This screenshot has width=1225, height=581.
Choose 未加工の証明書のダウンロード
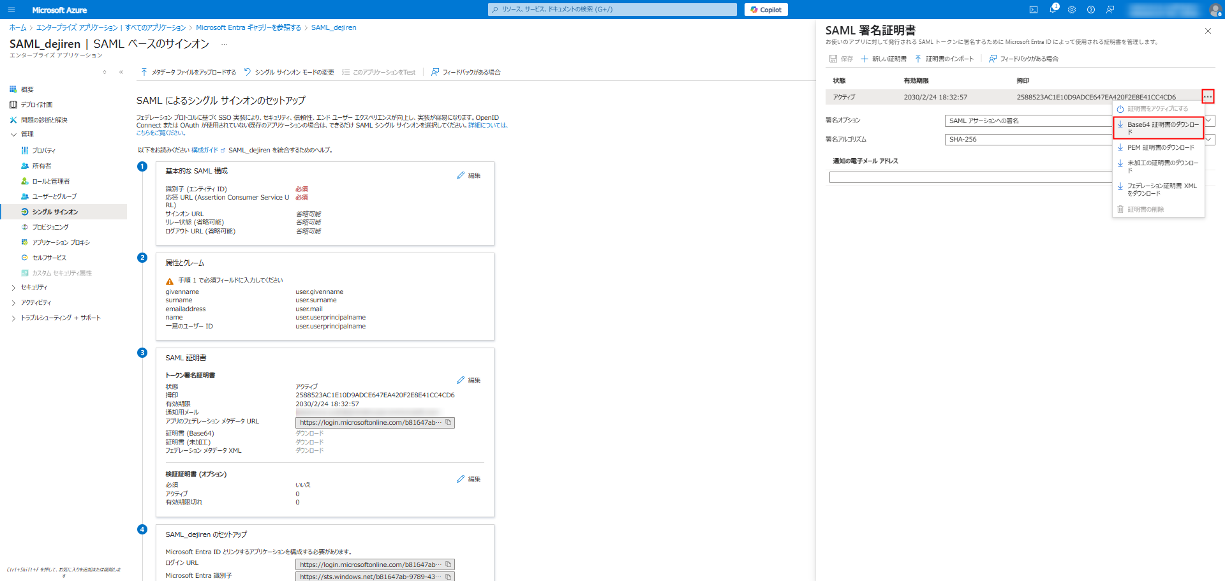click(1159, 166)
